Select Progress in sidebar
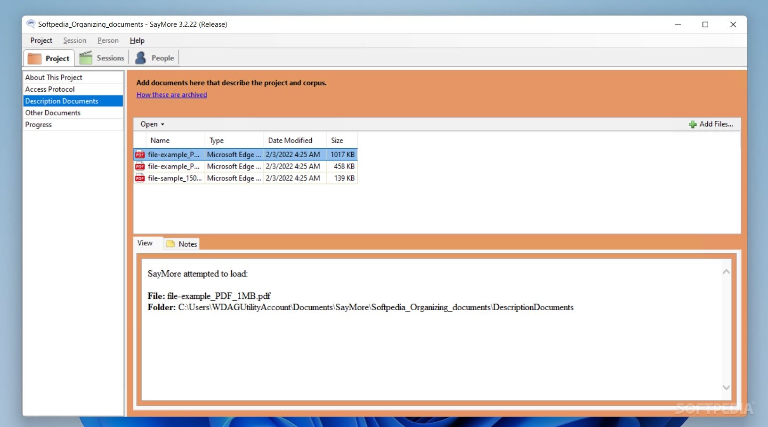Image resolution: width=768 pixels, height=427 pixels. (73, 124)
